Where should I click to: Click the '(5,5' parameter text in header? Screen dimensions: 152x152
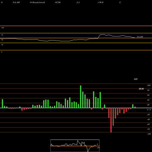click(x=78, y=2)
